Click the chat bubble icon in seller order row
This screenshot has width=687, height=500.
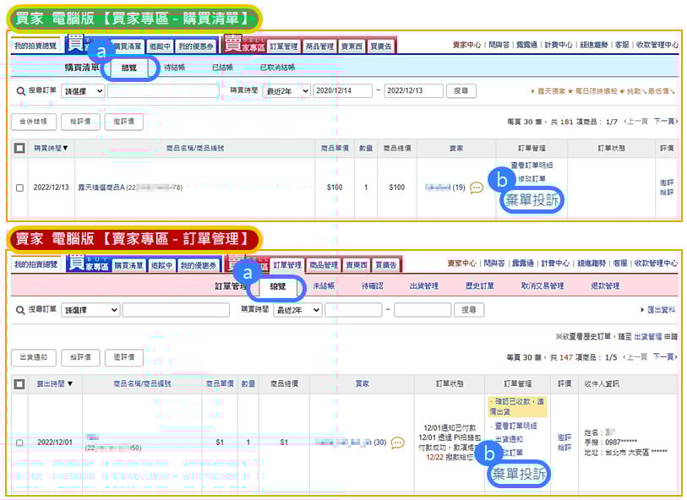point(397,442)
